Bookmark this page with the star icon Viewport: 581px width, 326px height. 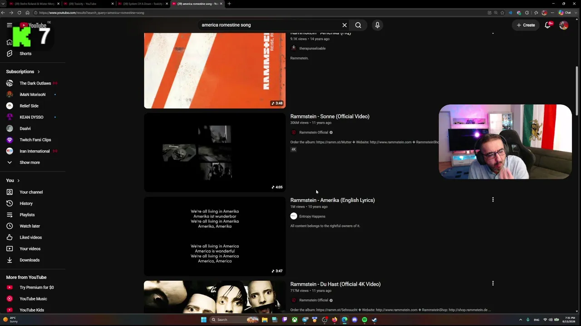coord(502,13)
